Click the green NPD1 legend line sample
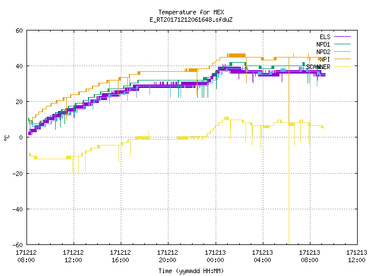This screenshot has width=368, height=276. click(342, 44)
